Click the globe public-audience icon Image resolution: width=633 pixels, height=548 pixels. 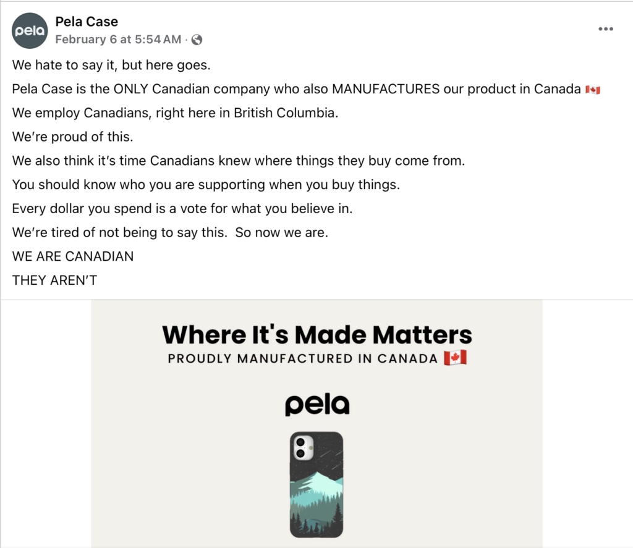click(x=197, y=40)
